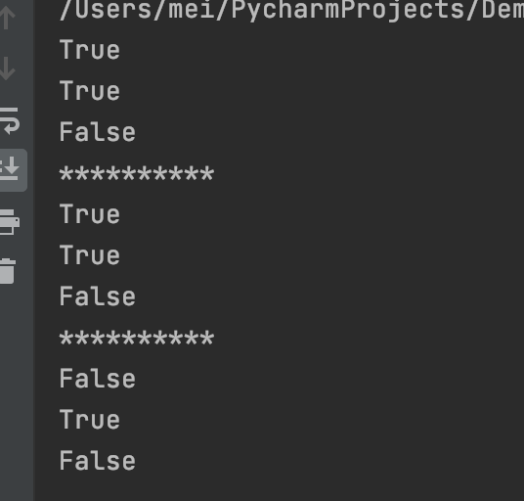524x501 pixels.
Task: Click the final False line of the output
Action: click(x=98, y=461)
